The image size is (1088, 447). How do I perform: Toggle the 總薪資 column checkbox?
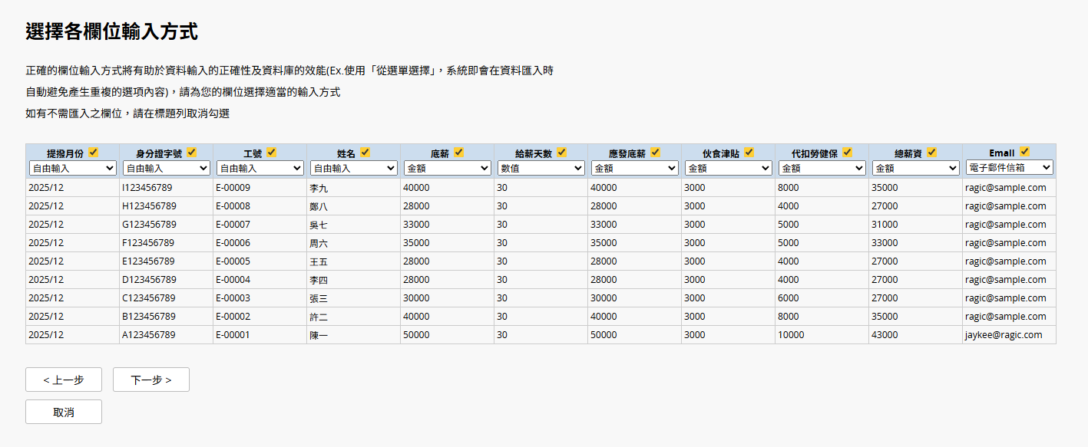(x=932, y=153)
